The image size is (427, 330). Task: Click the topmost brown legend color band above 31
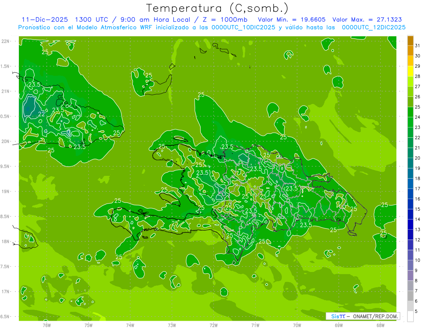point(410,41)
